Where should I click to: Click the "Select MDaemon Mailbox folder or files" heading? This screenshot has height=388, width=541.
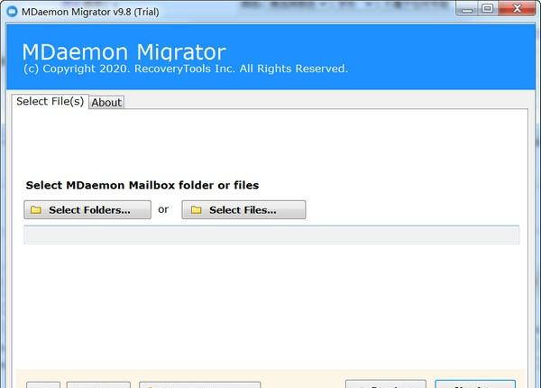pyautogui.click(x=142, y=185)
